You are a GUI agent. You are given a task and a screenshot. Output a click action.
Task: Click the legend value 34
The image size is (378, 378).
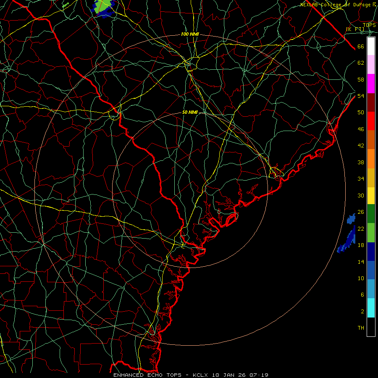(361, 179)
